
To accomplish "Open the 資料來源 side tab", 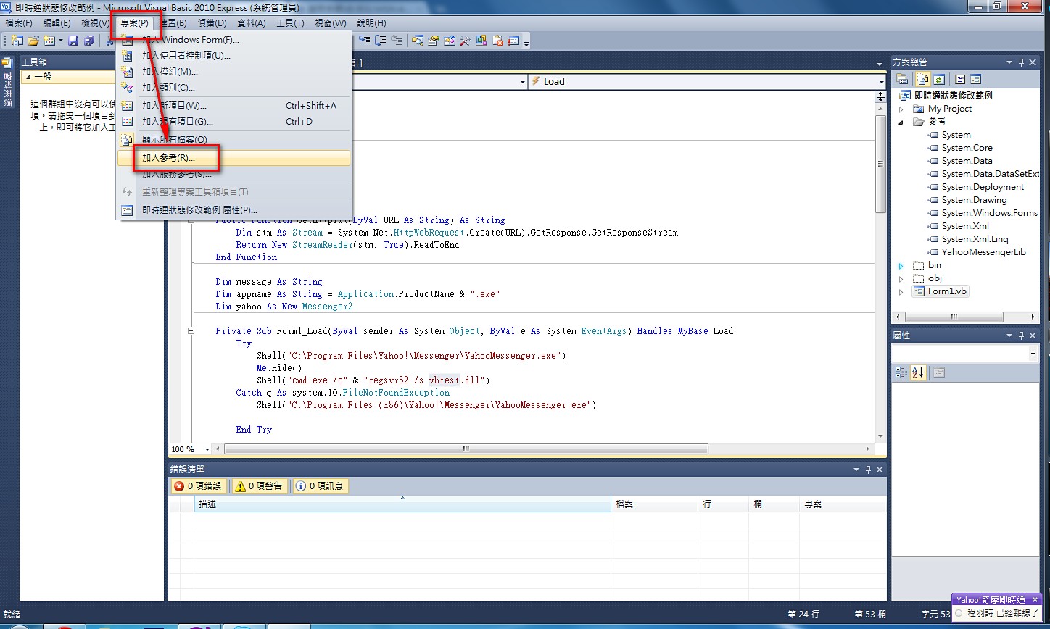I will point(7,81).
